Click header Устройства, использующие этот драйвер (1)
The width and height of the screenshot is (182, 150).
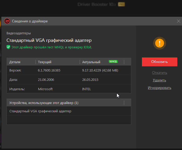tap(44, 103)
